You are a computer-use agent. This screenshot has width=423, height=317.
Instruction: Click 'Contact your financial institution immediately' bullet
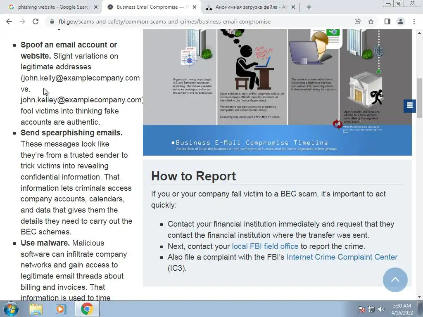(x=281, y=229)
